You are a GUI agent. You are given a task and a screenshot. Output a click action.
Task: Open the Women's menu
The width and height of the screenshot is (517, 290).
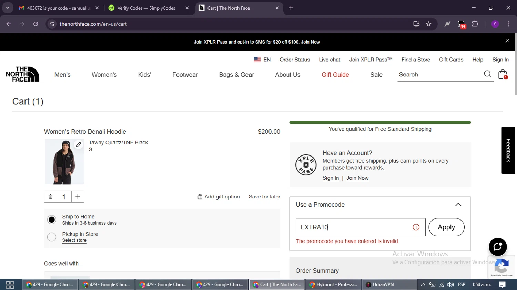[x=104, y=75]
